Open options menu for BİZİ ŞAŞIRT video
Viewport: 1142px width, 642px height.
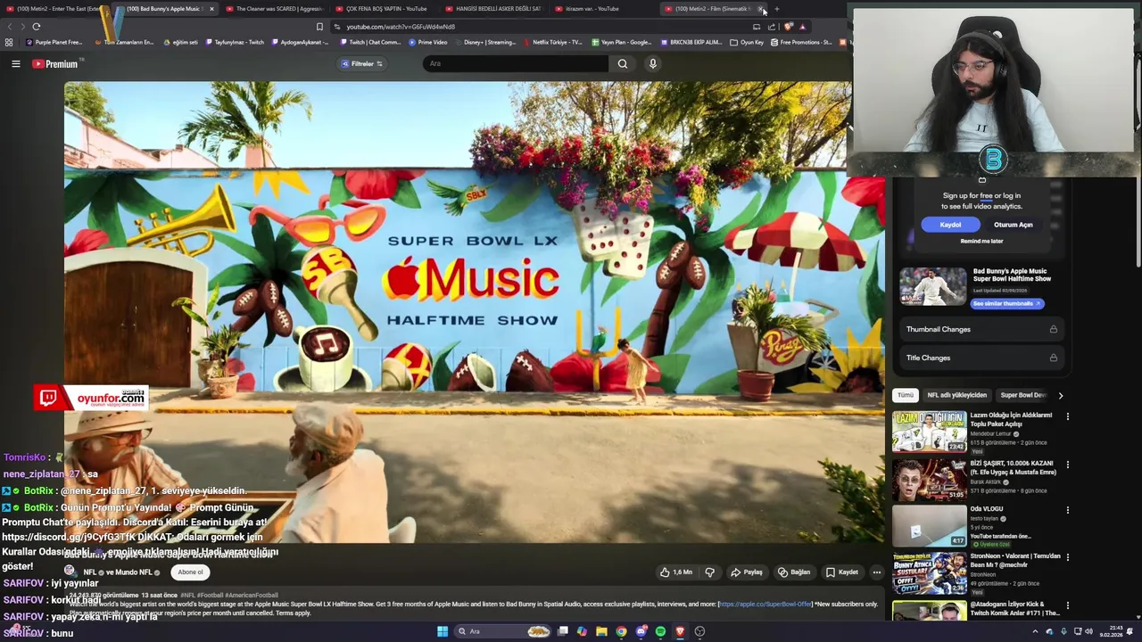point(1067,465)
